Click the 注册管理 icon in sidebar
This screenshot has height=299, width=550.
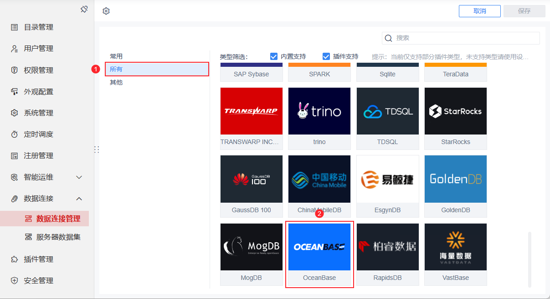(15, 155)
